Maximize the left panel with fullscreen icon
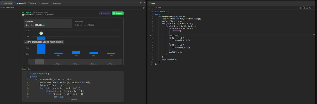The image size is (317, 104). coord(141,3)
